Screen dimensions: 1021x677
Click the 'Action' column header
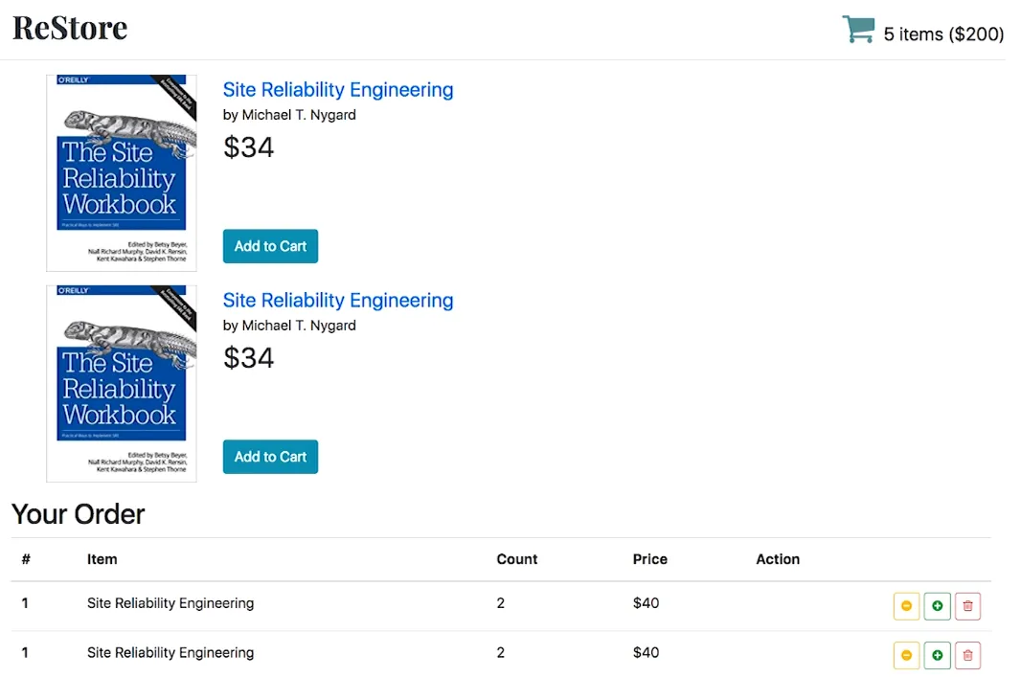tap(777, 559)
